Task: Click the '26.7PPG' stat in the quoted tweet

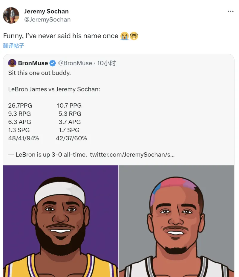Action: [20, 106]
